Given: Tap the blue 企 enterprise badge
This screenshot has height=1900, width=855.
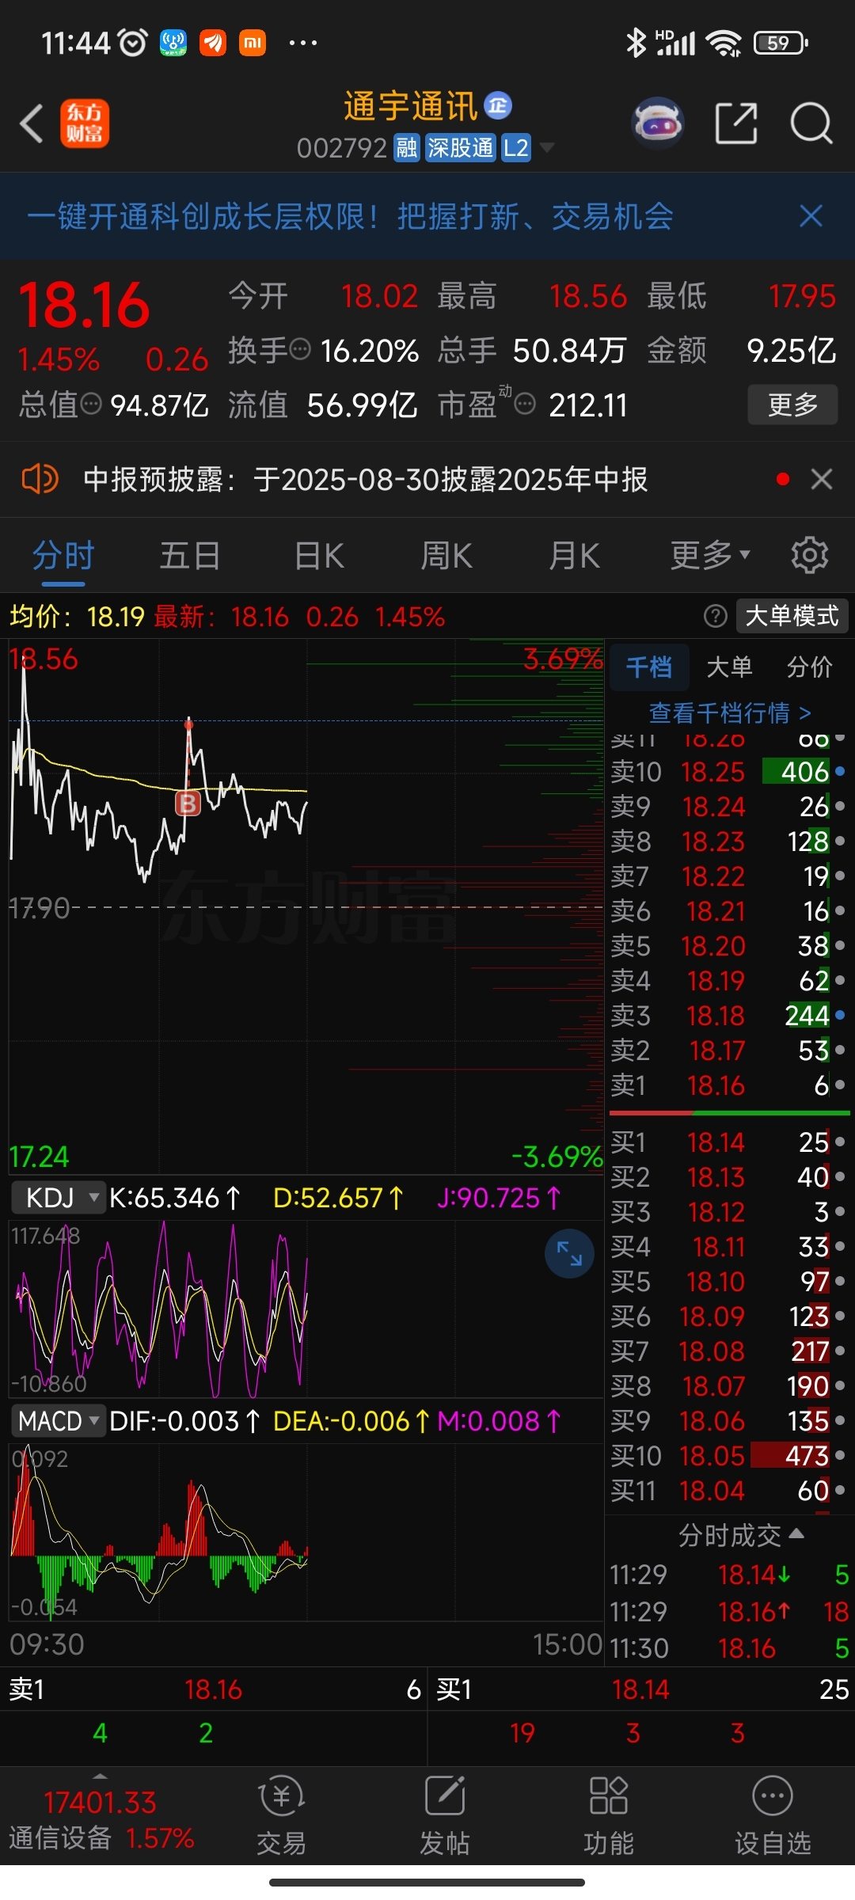Looking at the screenshot, I should pos(498,105).
